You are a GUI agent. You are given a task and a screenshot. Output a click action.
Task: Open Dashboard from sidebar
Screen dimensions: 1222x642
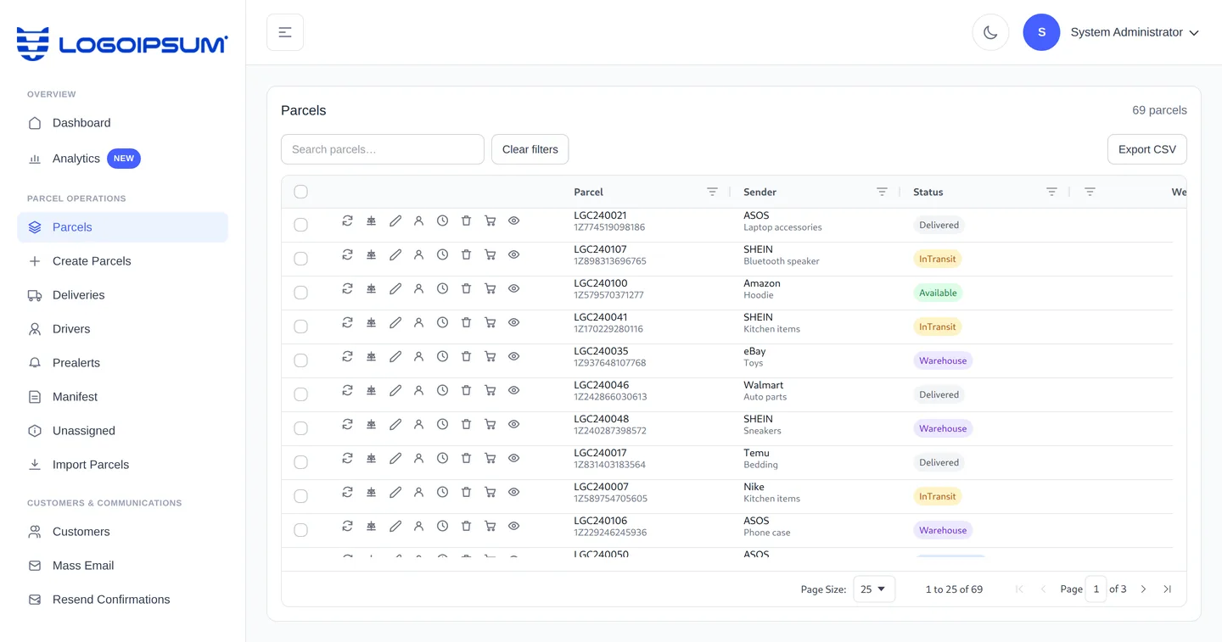[122, 123]
